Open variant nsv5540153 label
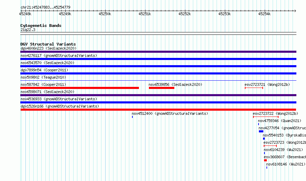 click(x=284, y=135)
